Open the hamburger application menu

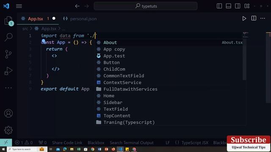19,6
